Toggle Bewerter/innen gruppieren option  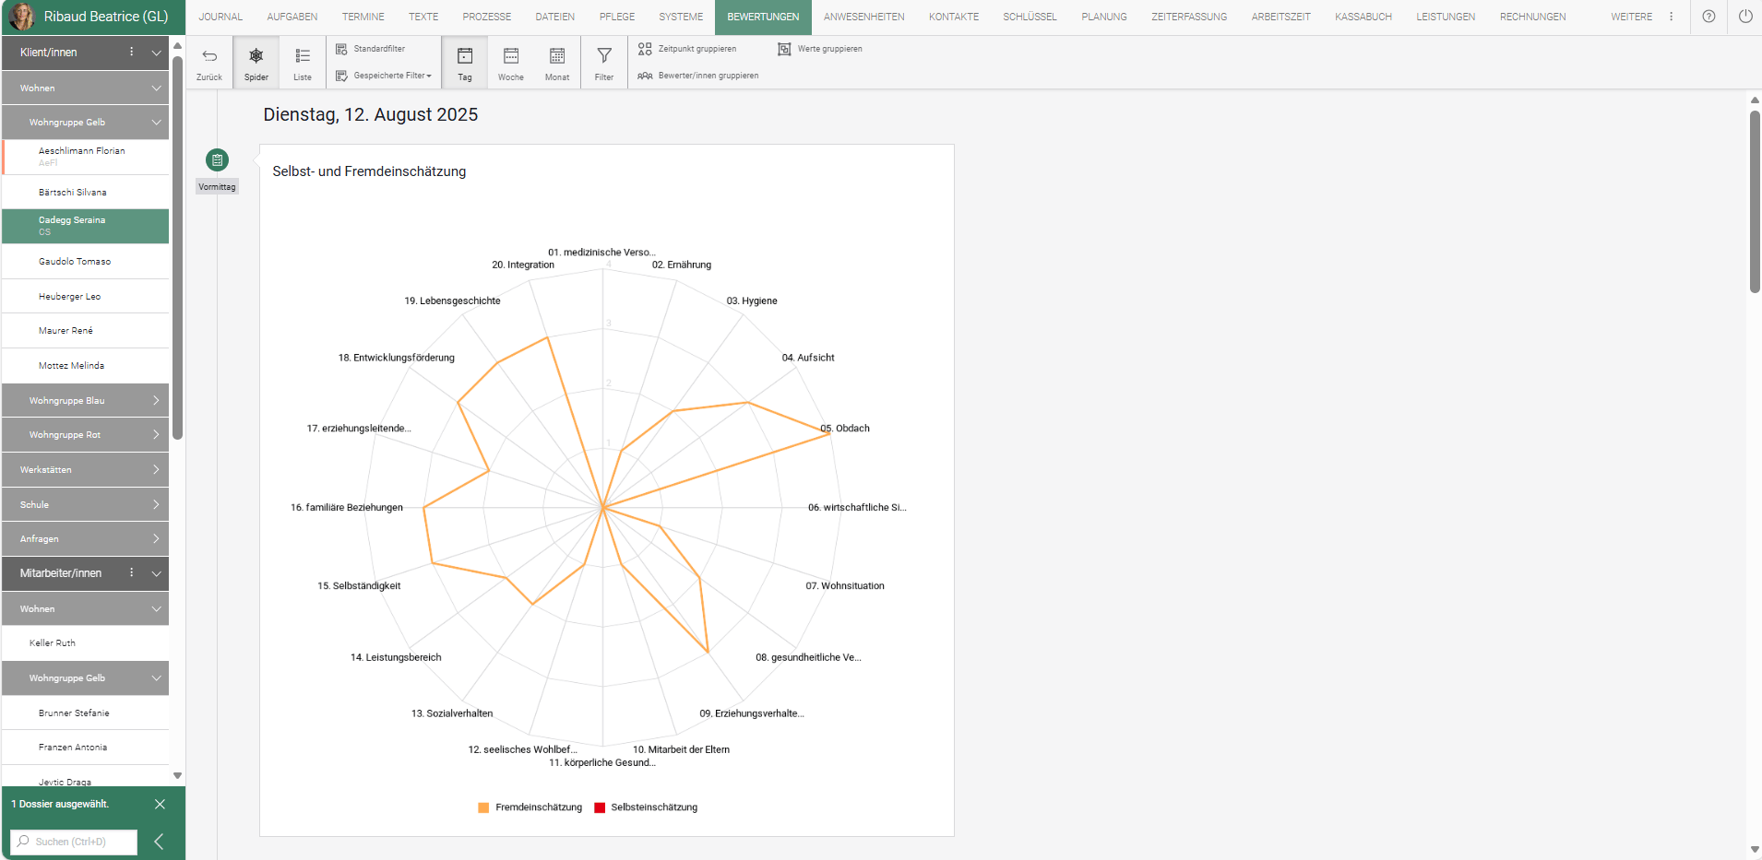pos(698,76)
